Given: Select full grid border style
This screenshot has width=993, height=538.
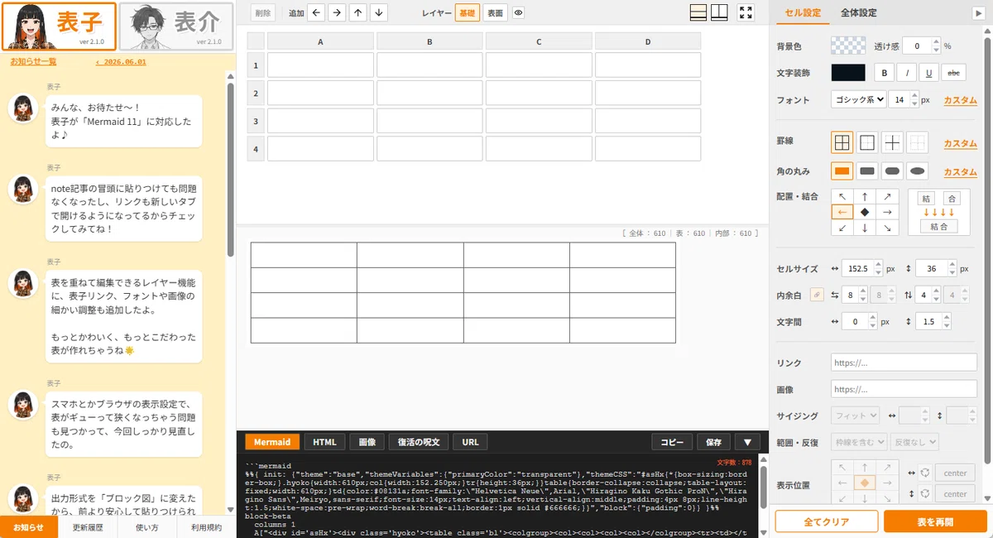Looking at the screenshot, I should click(842, 142).
